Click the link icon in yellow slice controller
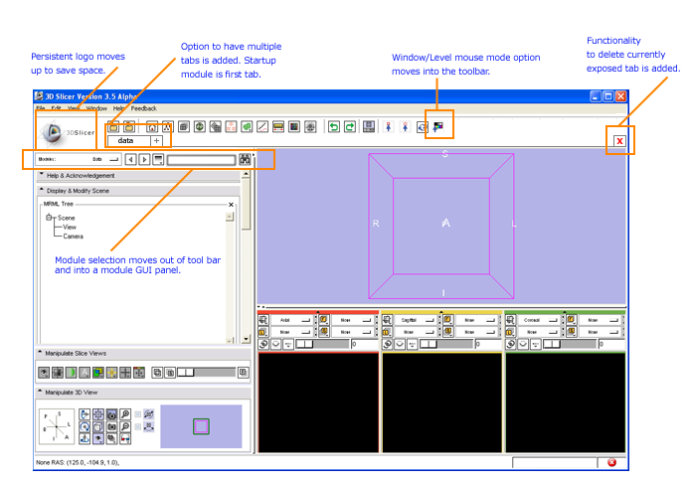The height and width of the screenshot is (483, 689). tap(387, 344)
